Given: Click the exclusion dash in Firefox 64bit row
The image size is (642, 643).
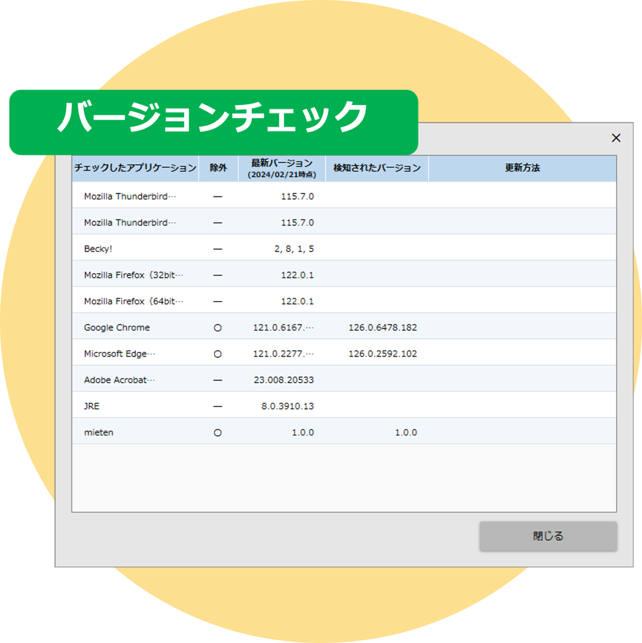Looking at the screenshot, I should coord(217,302).
